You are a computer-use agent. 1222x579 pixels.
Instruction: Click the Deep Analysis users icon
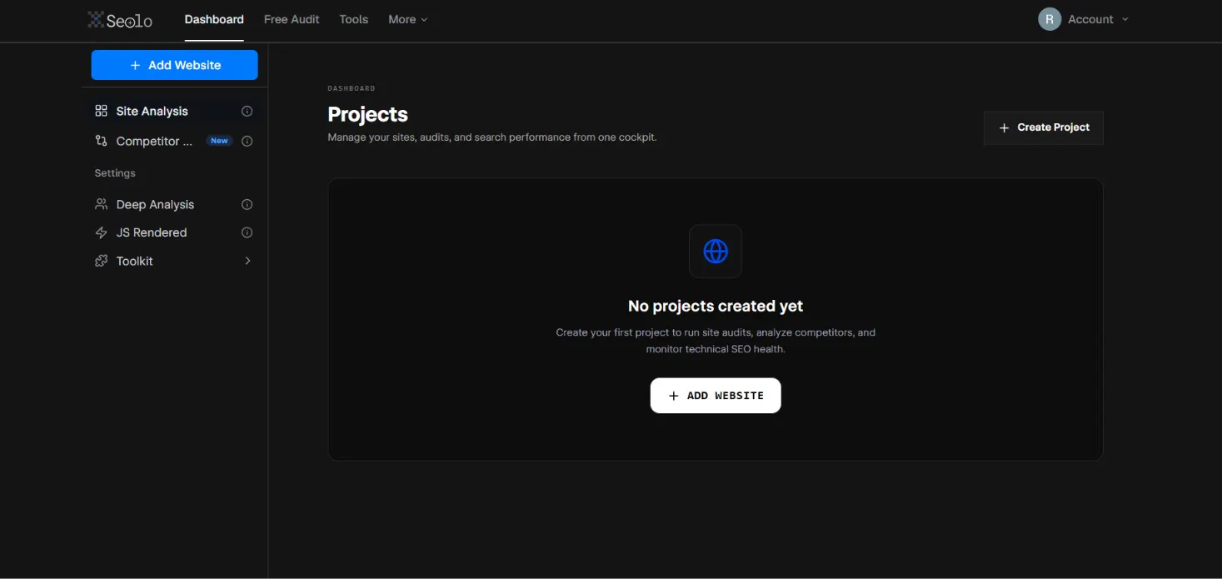tap(102, 204)
